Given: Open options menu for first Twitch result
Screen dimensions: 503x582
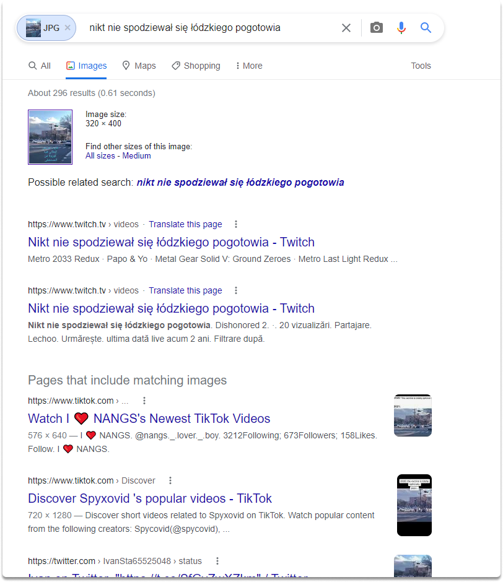Looking at the screenshot, I should pos(235,224).
